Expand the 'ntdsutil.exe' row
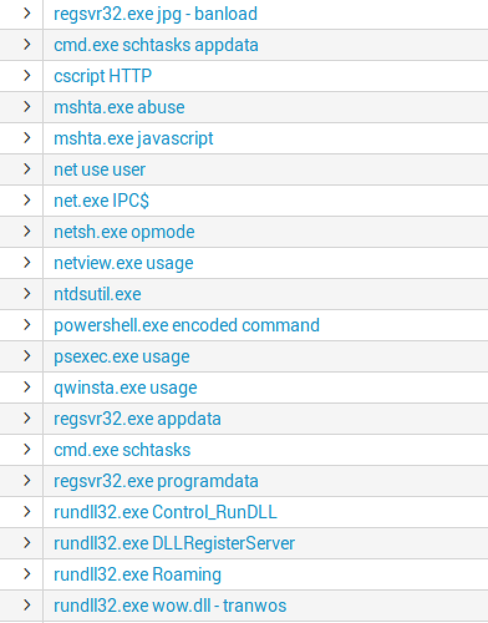488x623 pixels. point(27,293)
